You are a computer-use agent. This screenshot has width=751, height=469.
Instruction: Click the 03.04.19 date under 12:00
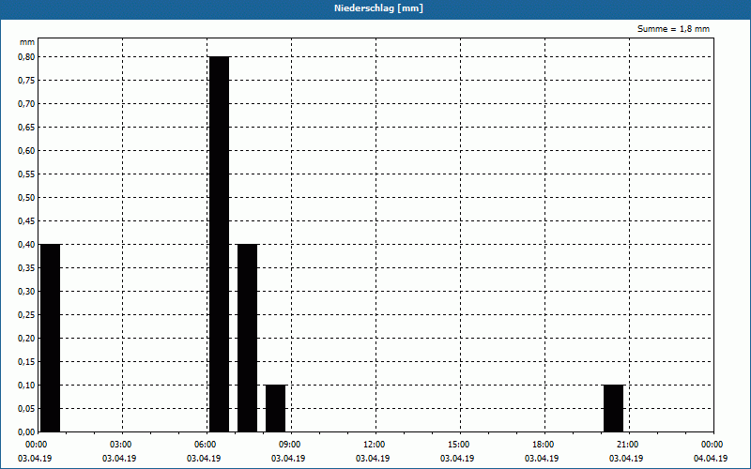(373, 459)
